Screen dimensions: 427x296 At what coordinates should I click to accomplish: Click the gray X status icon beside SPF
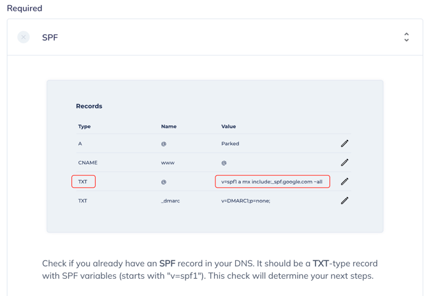pyautogui.click(x=24, y=38)
